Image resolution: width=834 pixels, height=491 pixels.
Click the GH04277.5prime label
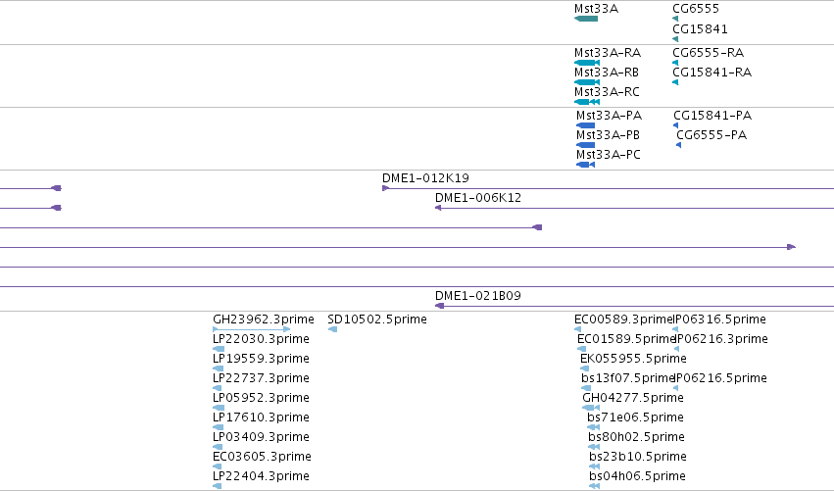[x=633, y=398]
